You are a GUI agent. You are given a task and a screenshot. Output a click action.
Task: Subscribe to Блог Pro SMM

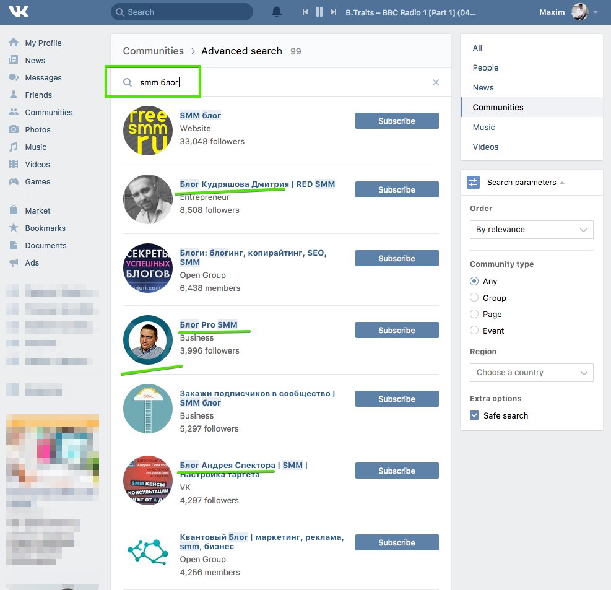(397, 330)
